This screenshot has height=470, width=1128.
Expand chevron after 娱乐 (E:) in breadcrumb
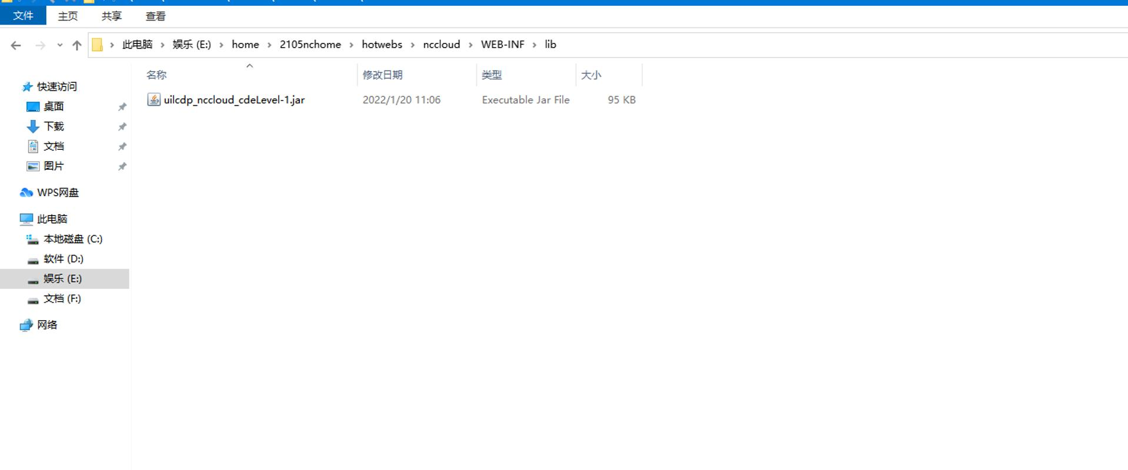(x=221, y=45)
